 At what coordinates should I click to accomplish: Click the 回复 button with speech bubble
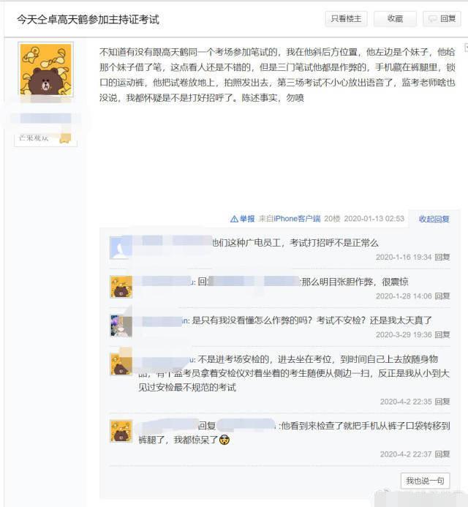(x=442, y=19)
